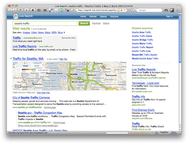Screen dimensions: 188x144
Task: Open Cached page for seattle.gov/trafficcams
Action: point(50,107)
